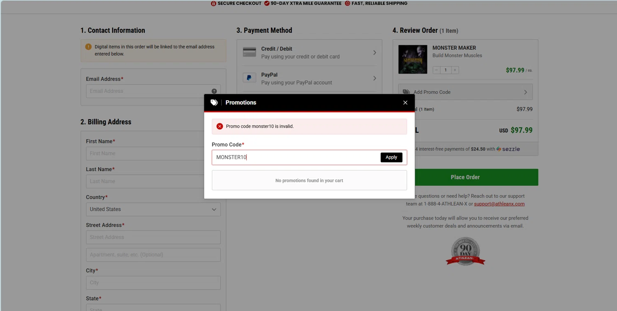Click the Street Address input field
Screen dimensions: 617x311
coord(153,237)
